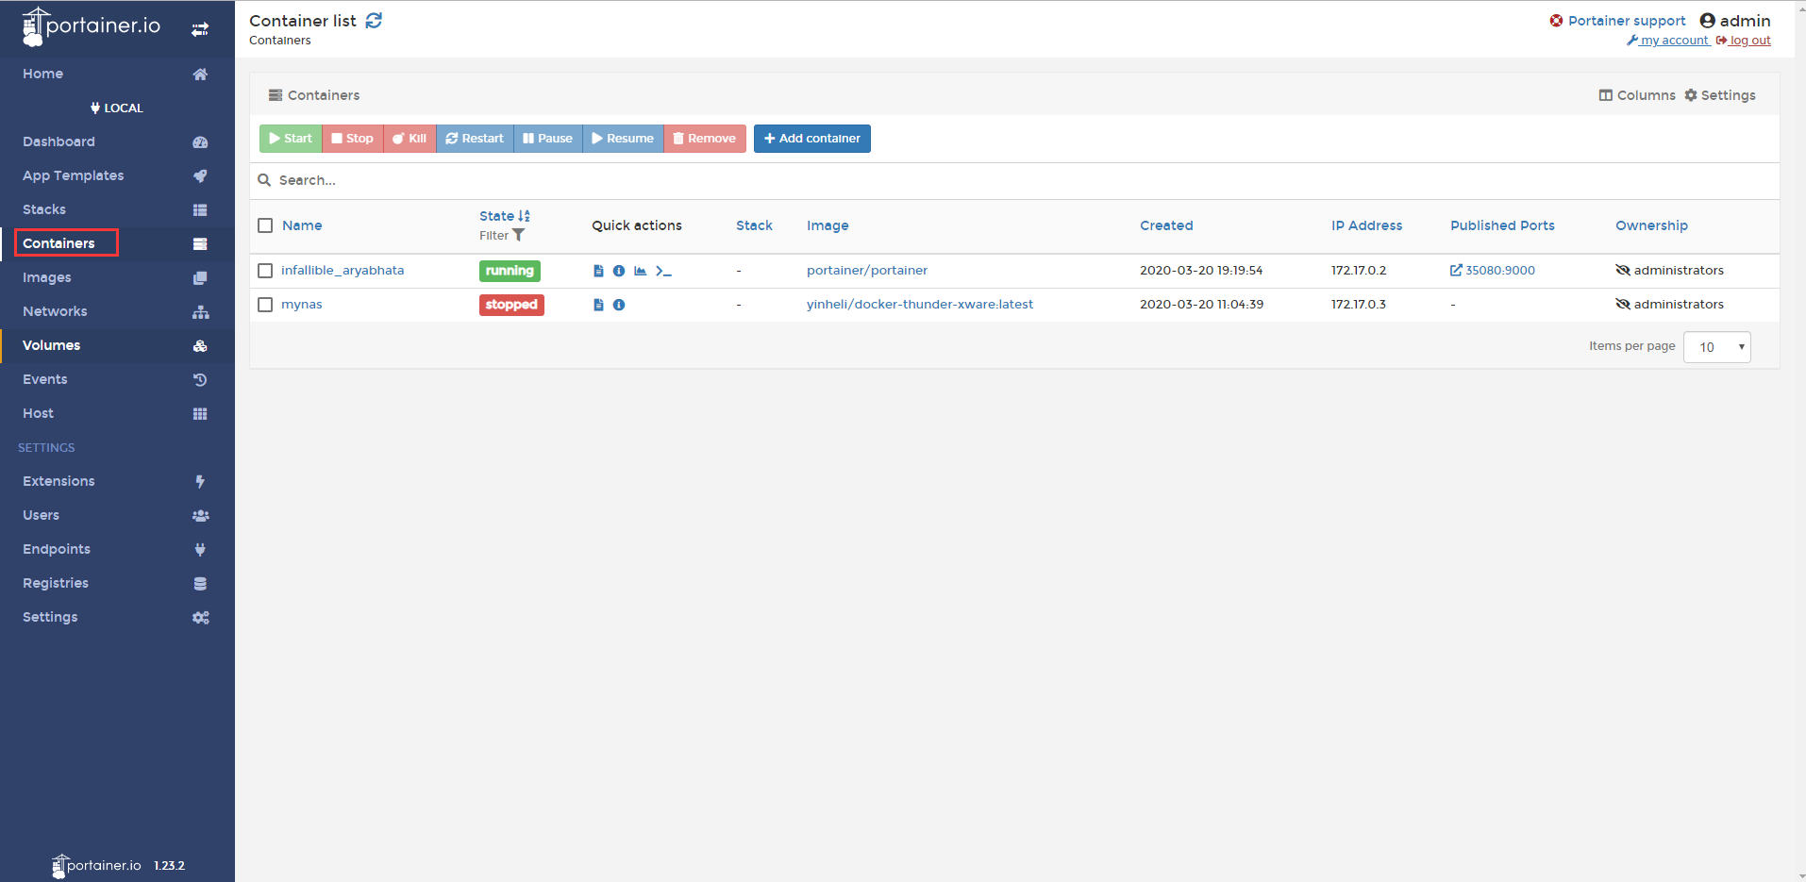Click the Stop button
The width and height of the screenshot is (1806, 882).
pos(353,139)
